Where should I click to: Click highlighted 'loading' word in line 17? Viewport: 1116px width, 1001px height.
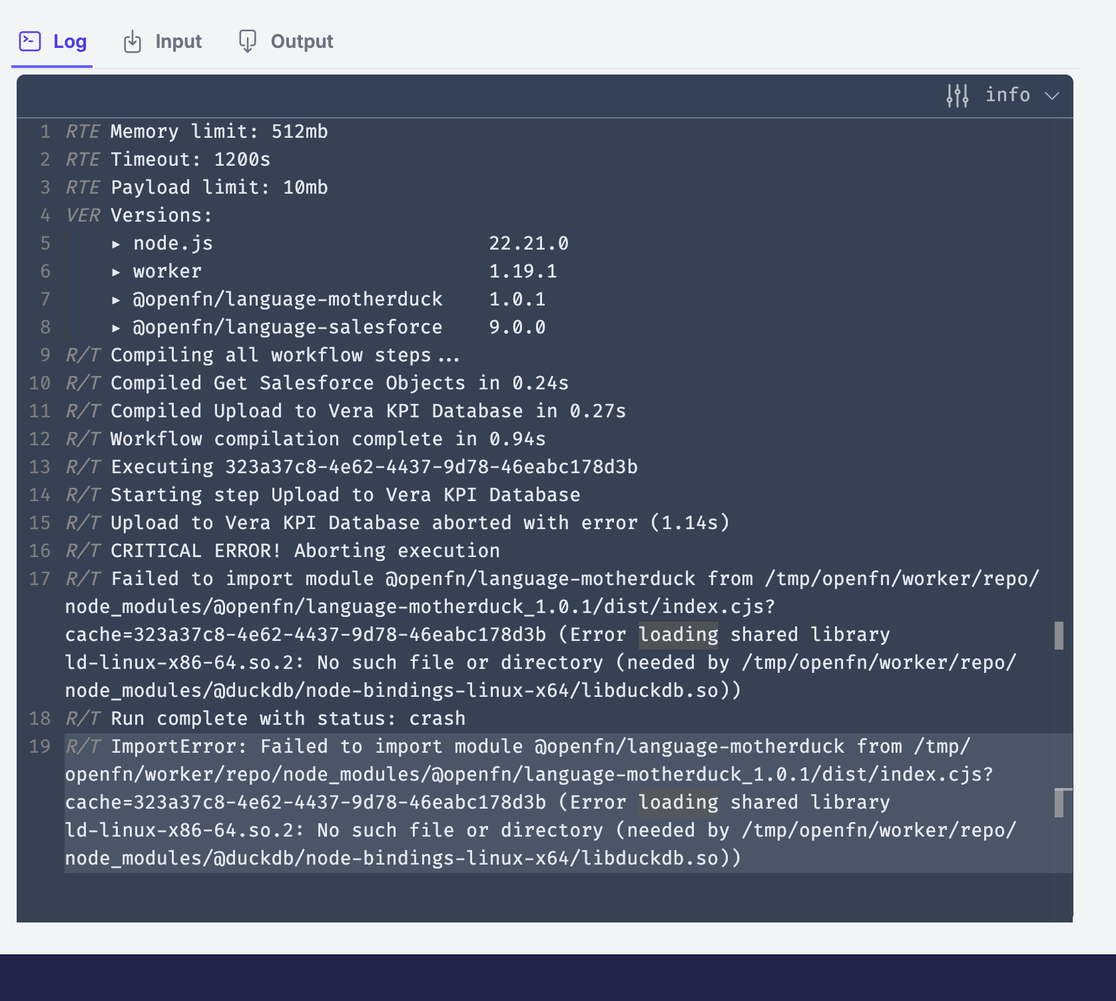pyautogui.click(x=678, y=635)
